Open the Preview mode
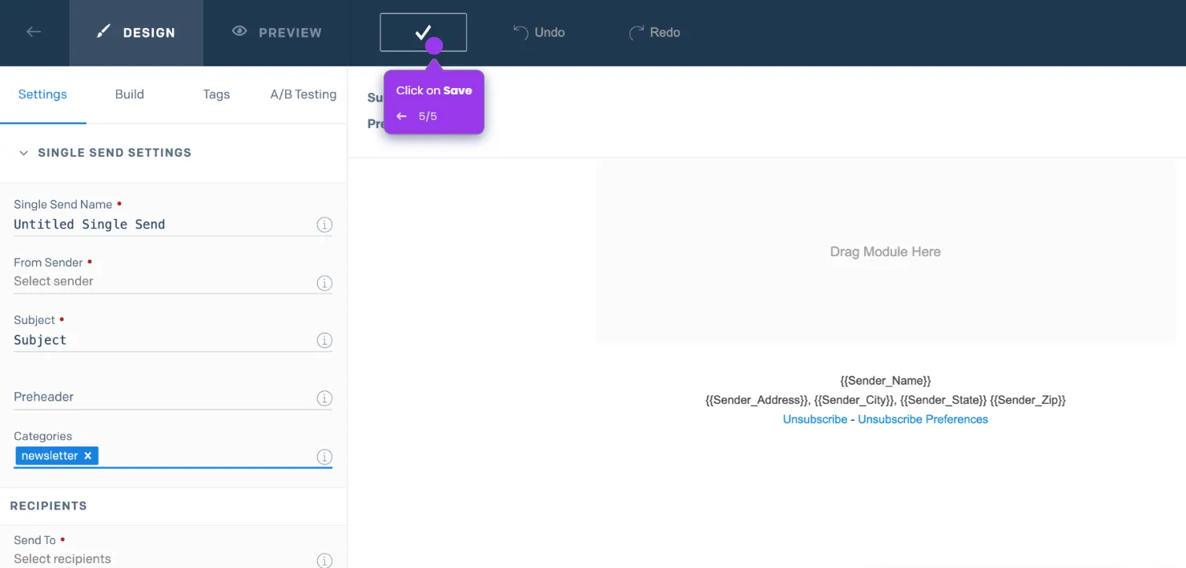The width and height of the screenshot is (1186, 568). click(276, 33)
